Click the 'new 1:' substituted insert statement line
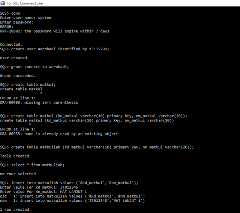Image resolution: width=240 pixels, height=213 pixels. (x=72, y=201)
